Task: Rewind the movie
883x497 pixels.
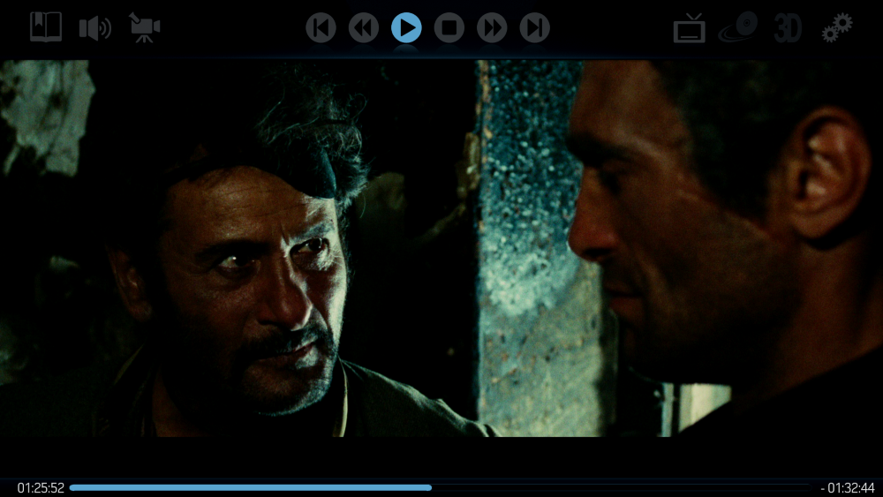Action: pyautogui.click(x=363, y=28)
